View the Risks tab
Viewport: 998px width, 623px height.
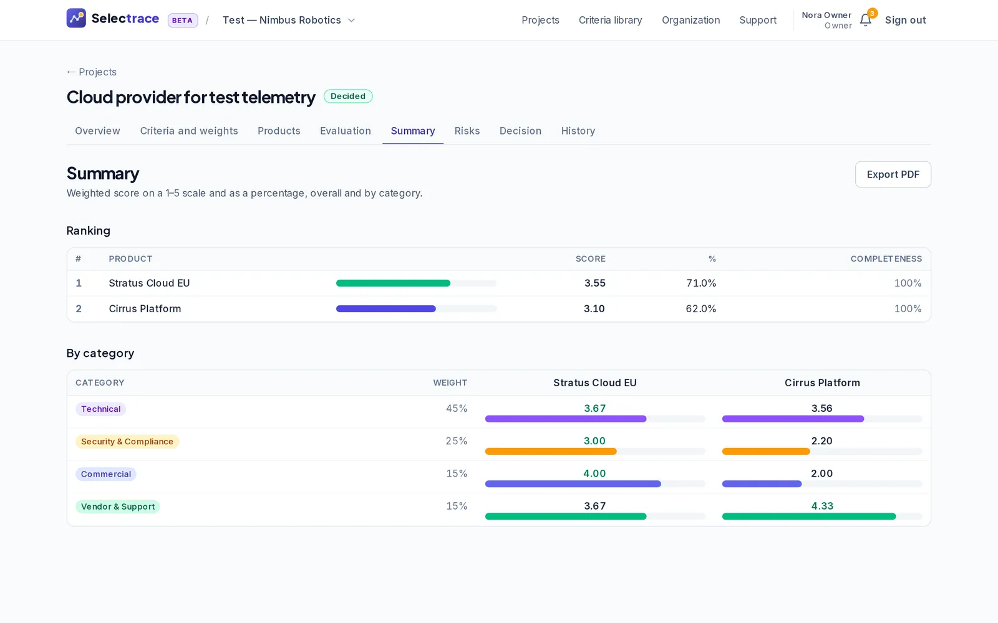[467, 131]
